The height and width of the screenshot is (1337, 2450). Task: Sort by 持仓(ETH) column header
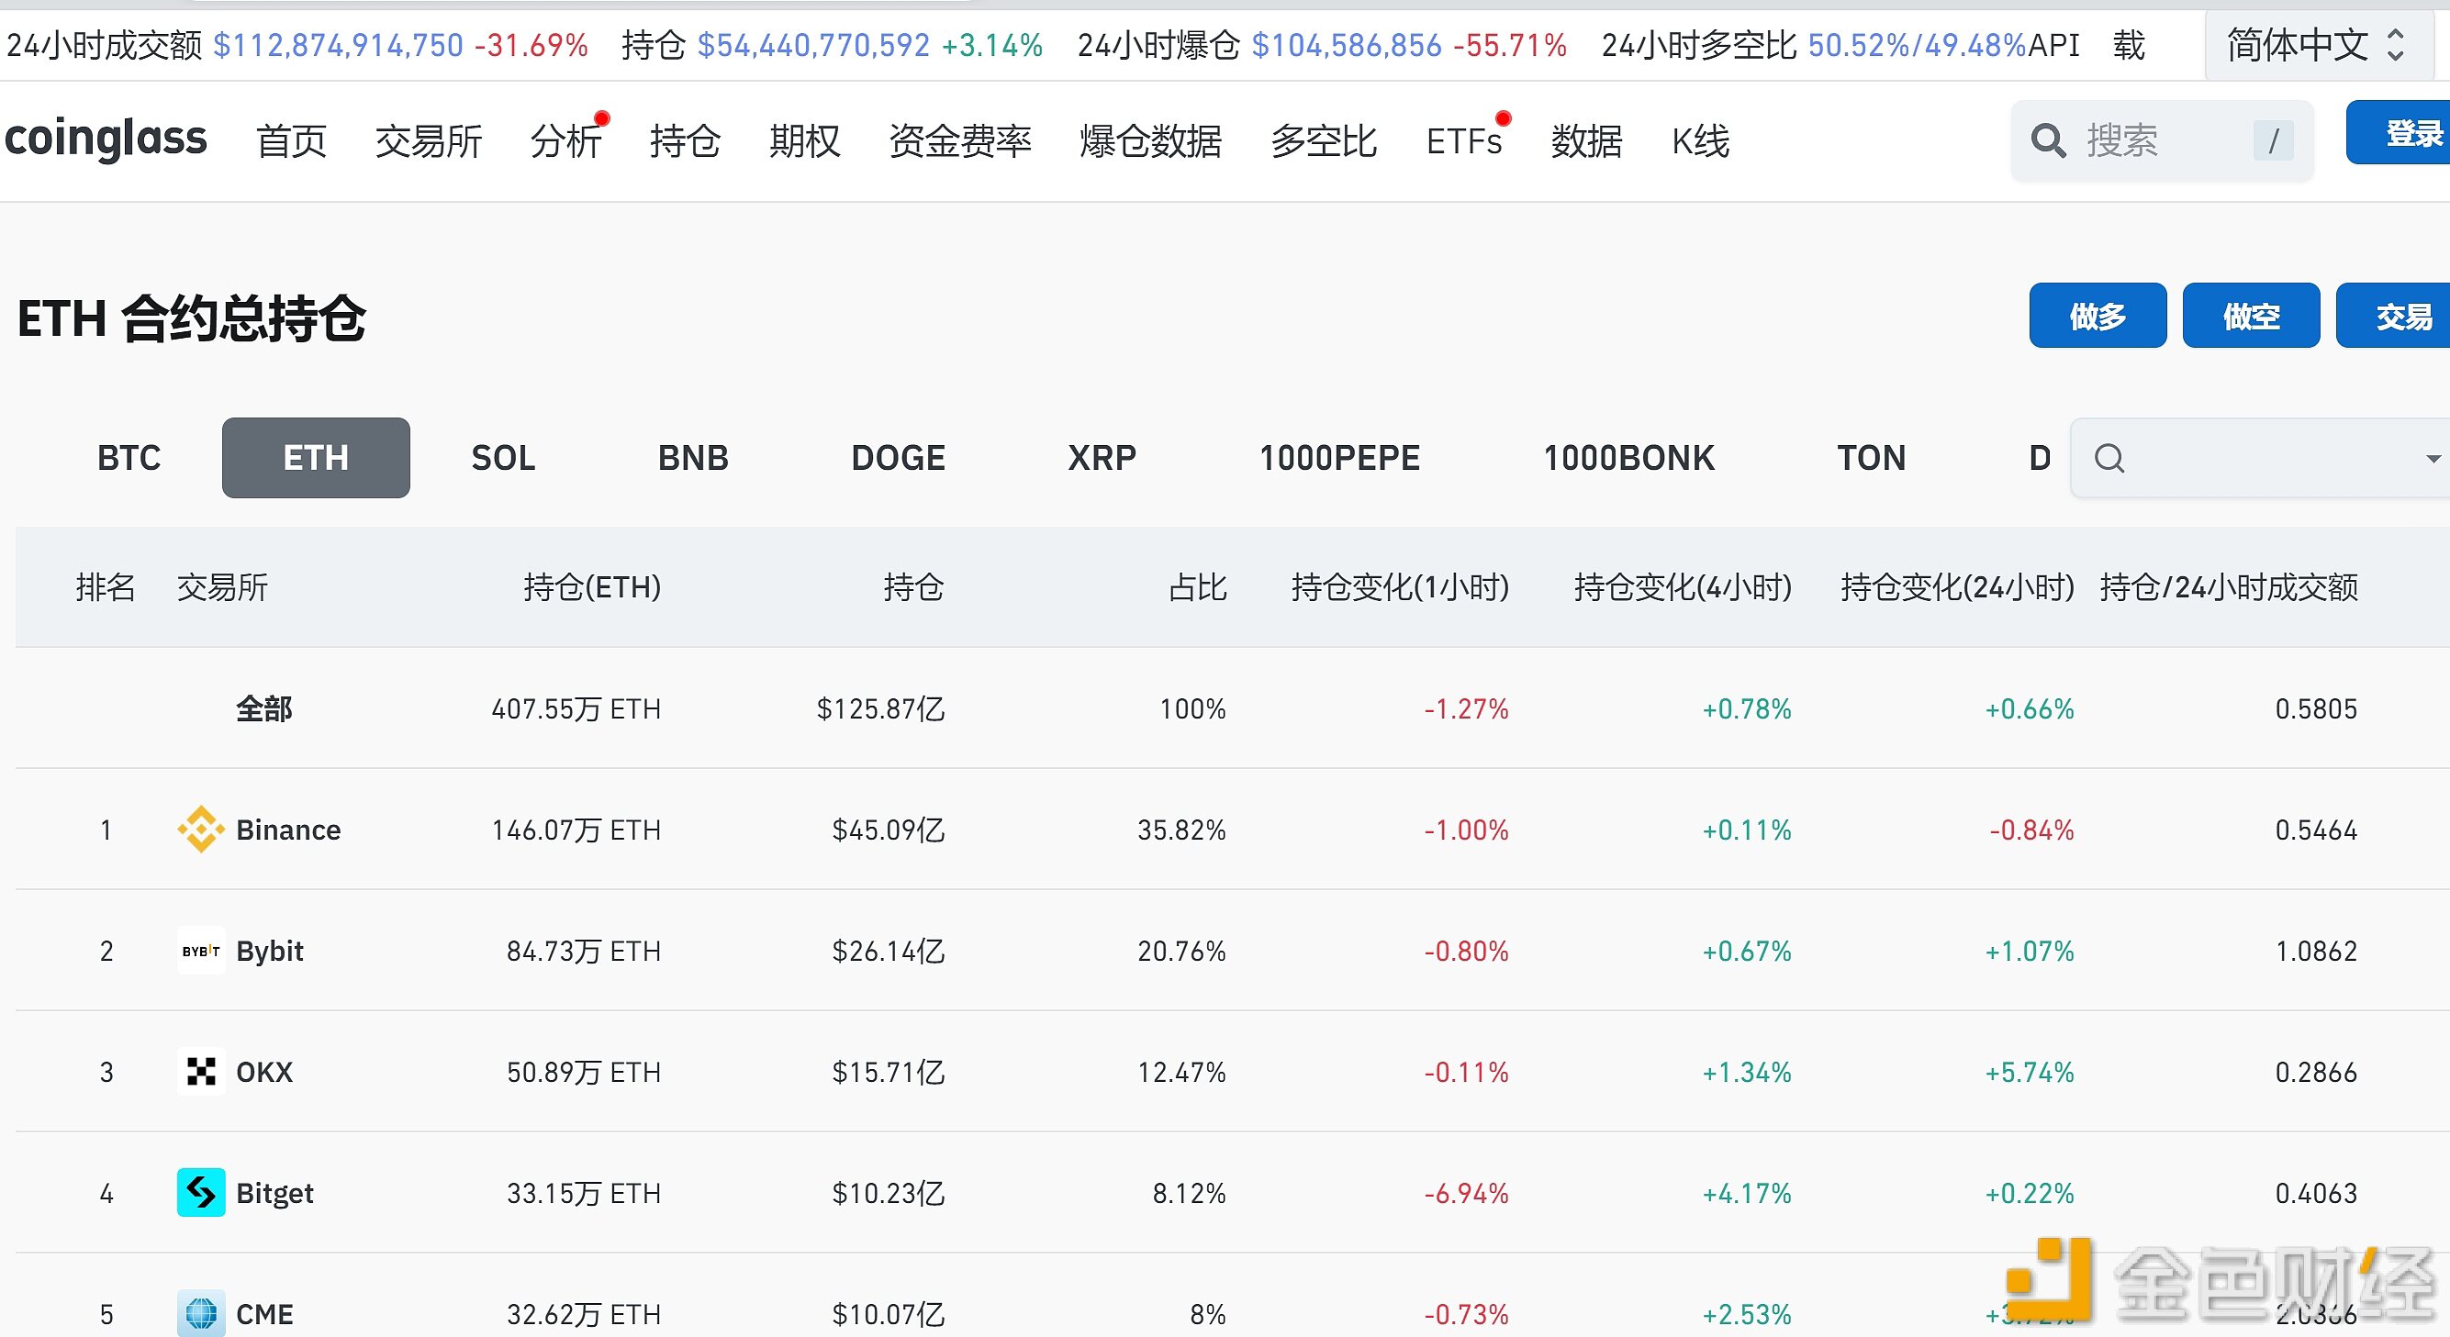coord(591,586)
